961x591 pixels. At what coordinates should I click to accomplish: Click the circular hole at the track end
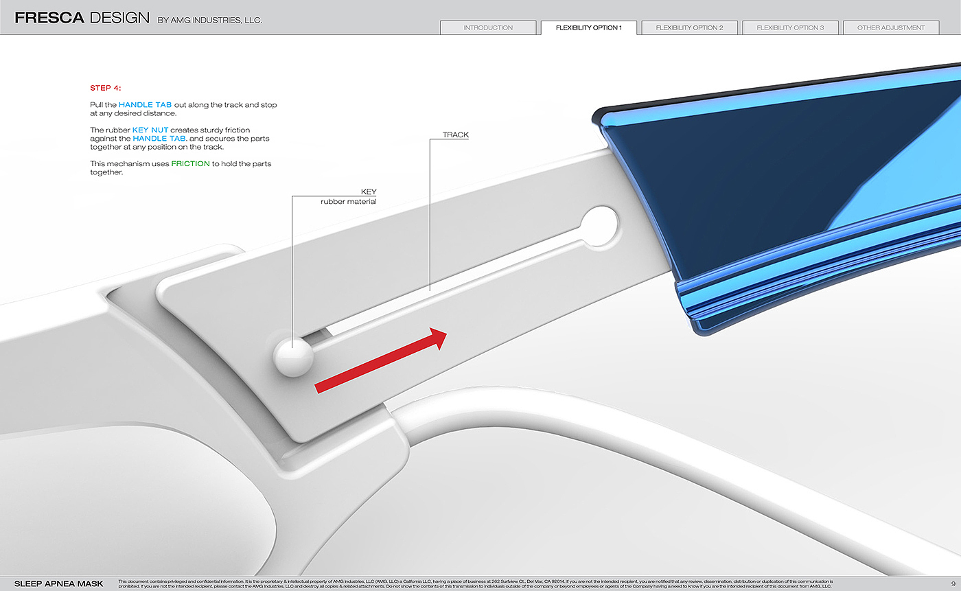599,226
